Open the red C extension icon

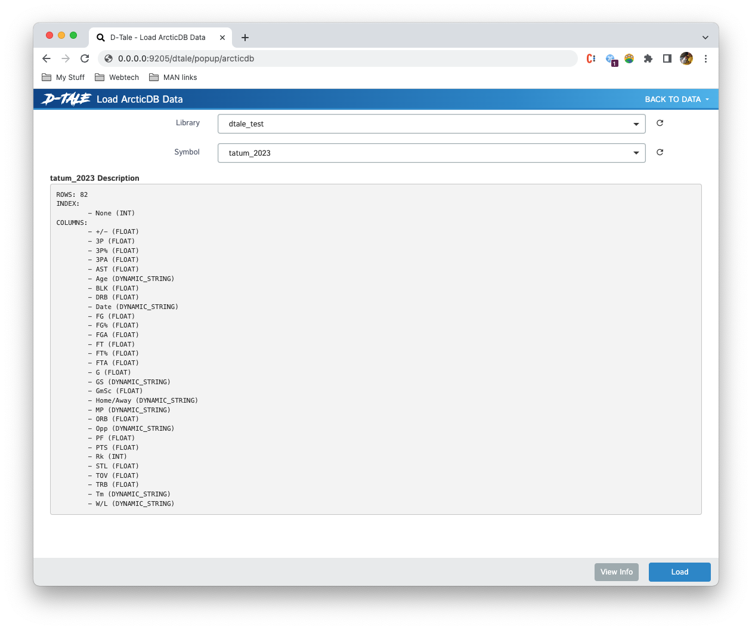[x=591, y=58]
